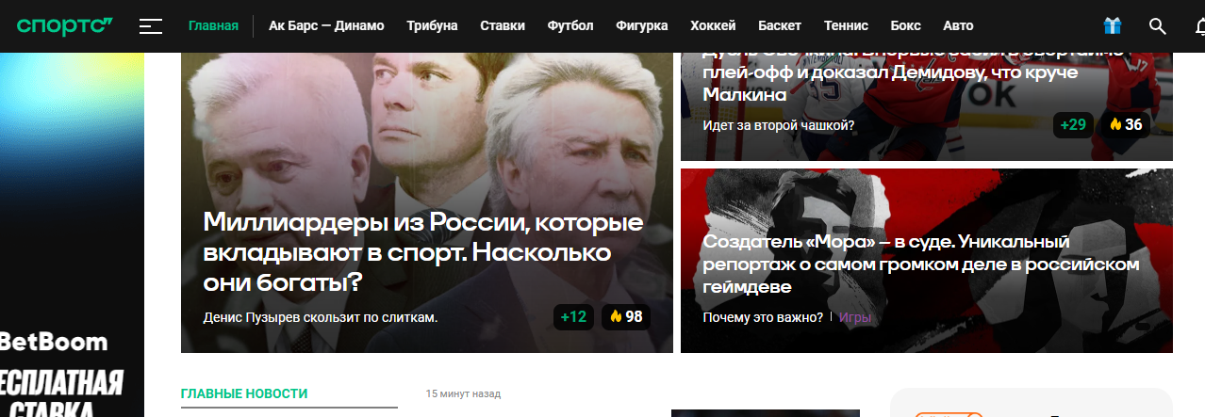Open the search magnifier icon
Image resolution: width=1205 pixels, height=417 pixels.
1158,25
